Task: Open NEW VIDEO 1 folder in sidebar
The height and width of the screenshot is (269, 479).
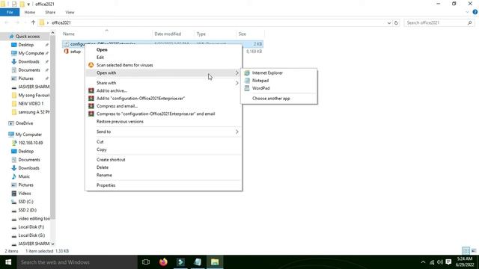Action: click(31, 104)
